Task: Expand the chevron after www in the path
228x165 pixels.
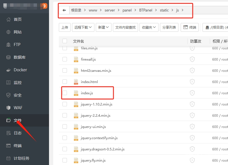Action: (x=101, y=10)
